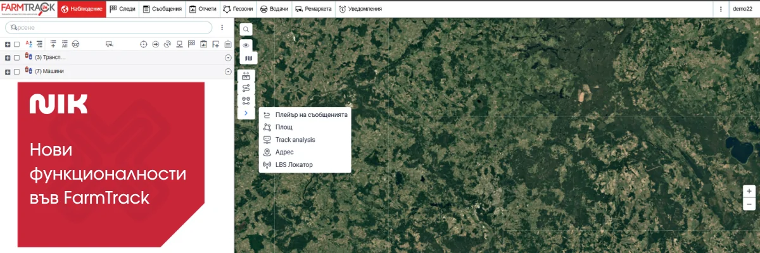Viewport: 760px width, 253px height.
Task: Select the ruler distance tool
Action: pyautogui.click(x=246, y=76)
